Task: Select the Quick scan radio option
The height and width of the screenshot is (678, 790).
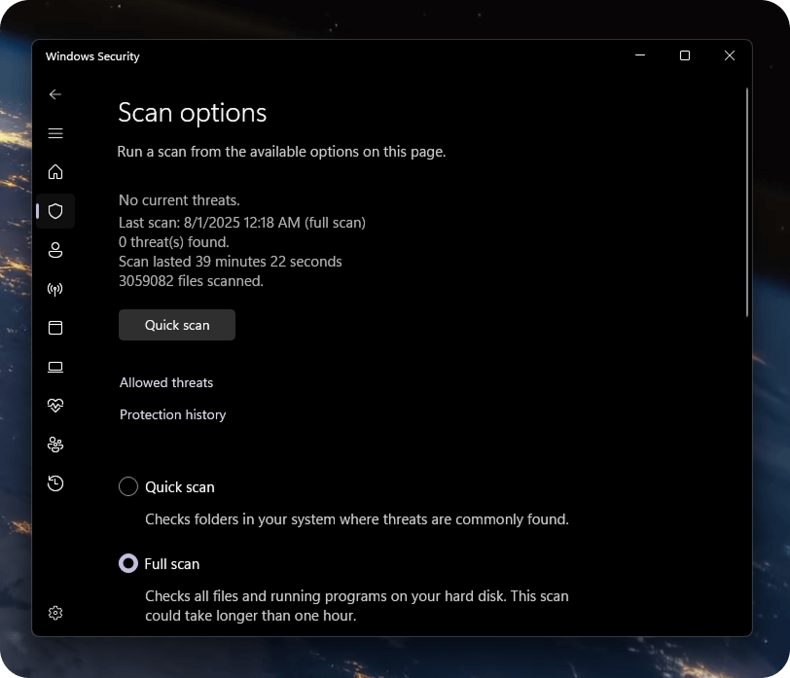Action: pos(128,486)
